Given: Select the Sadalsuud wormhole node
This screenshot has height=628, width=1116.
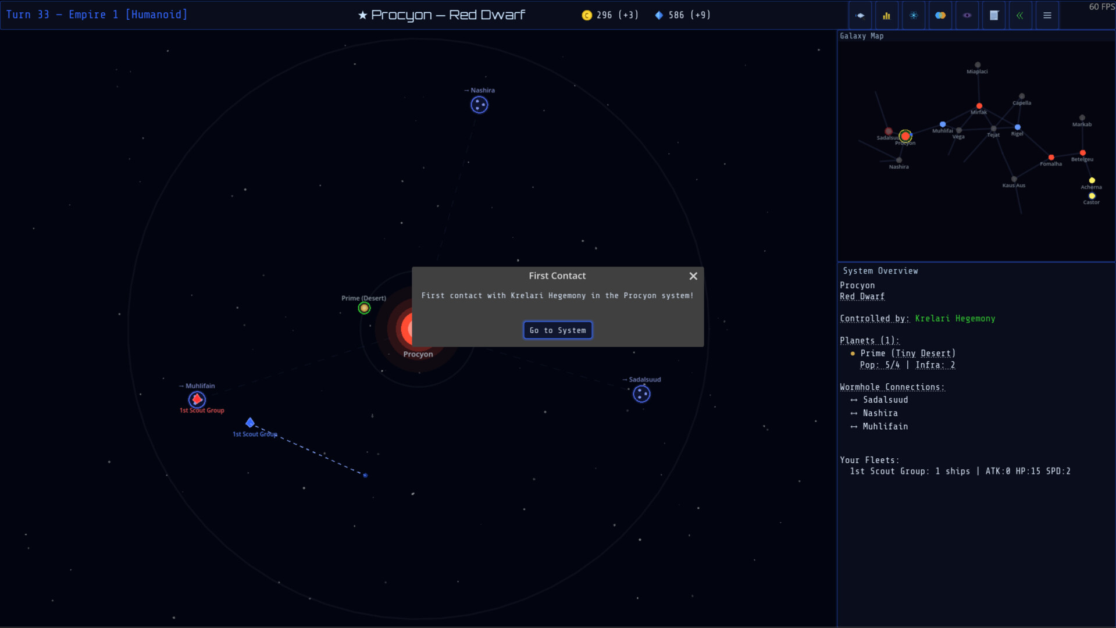Looking at the screenshot, I should pyautogui.click(x=641, y=394).
